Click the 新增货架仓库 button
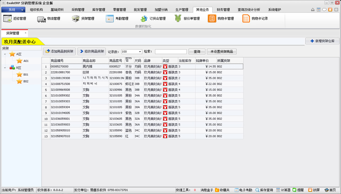Screen dimensions: 341x194 coord(322,41)
